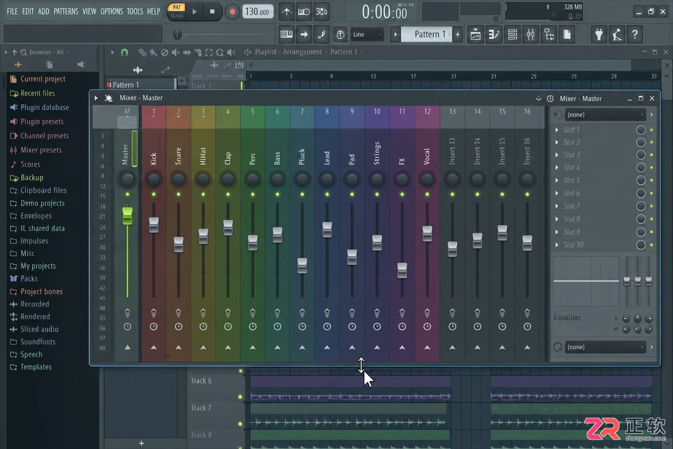The height and width of the screenshot is (449, 673).
Task: Mute the Strings mixer track
Action: click(x=377, y=194)
